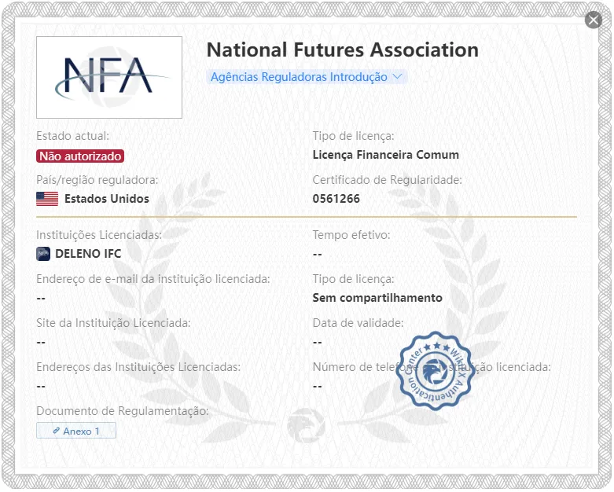The image size is (614, 492).
Task: Click the DELENO IFC institution icon
Action: point(43,254)
